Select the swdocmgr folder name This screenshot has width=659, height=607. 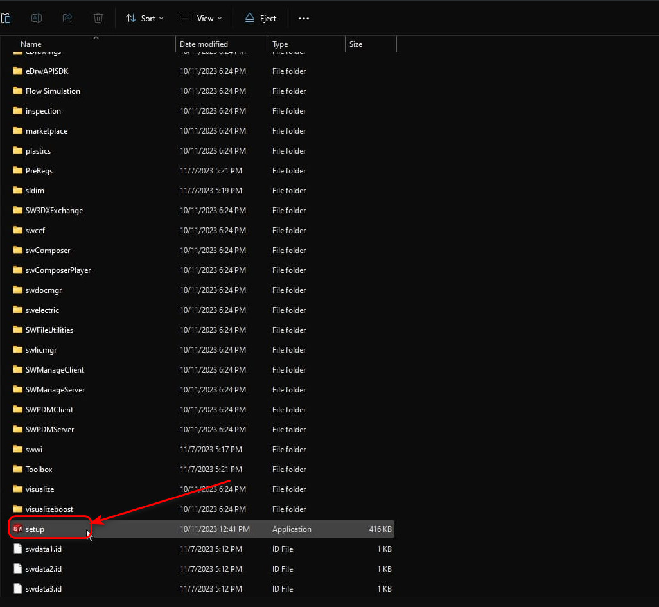[44, 290]
